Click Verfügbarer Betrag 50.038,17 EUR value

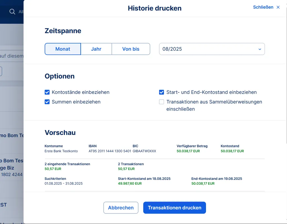click(x=188, y=151)
